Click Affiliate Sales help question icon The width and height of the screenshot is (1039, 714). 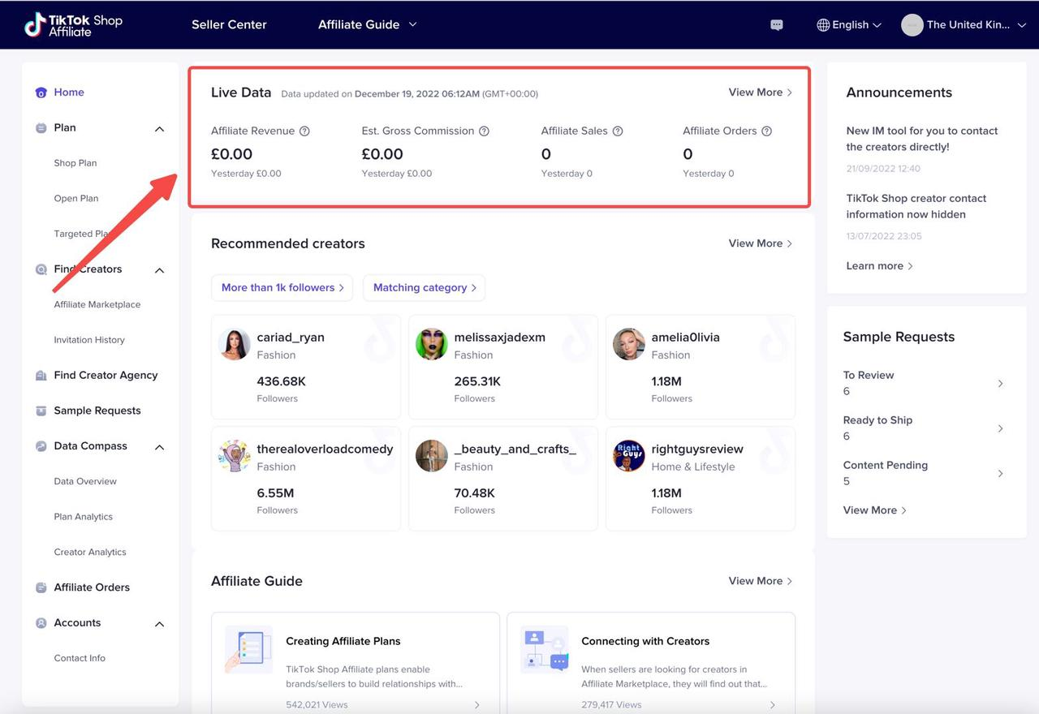[618, 131]
